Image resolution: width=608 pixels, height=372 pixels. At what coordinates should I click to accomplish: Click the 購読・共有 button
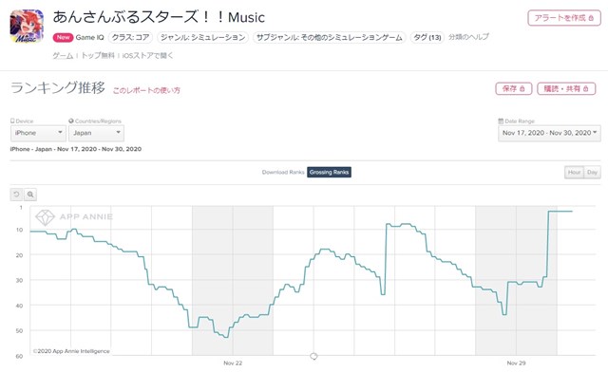tap(566, 89)
